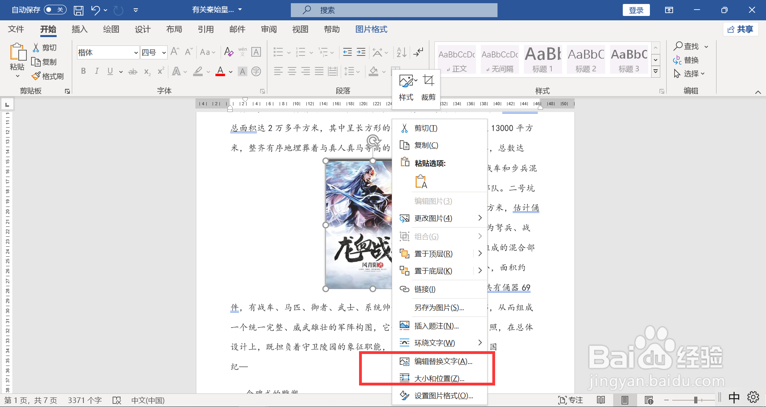Choose Cut in the context menu
Image resolution: width=766 pixels, height=407 pixels.
click(x=440, y=128)
